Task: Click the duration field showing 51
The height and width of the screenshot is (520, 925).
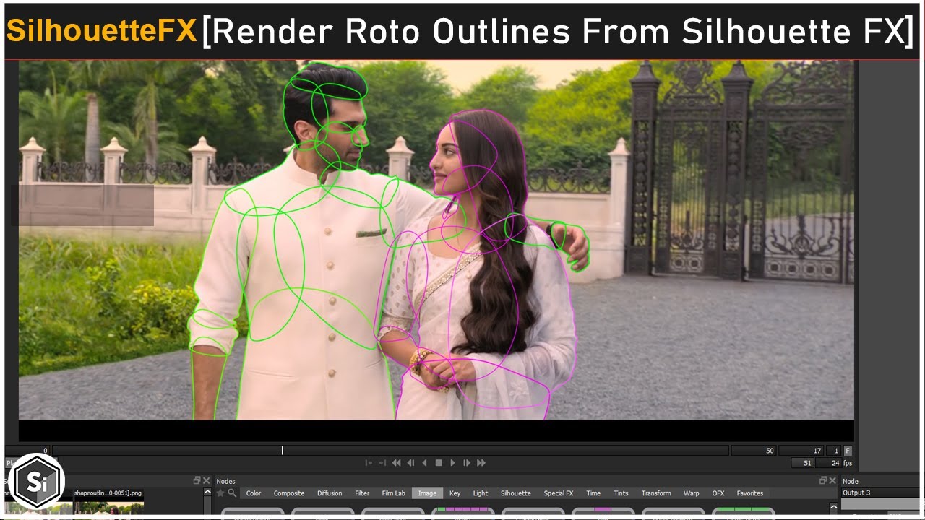Action: [802, 463]
